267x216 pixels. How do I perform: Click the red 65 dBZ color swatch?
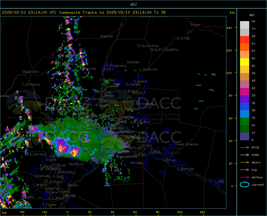244,40
